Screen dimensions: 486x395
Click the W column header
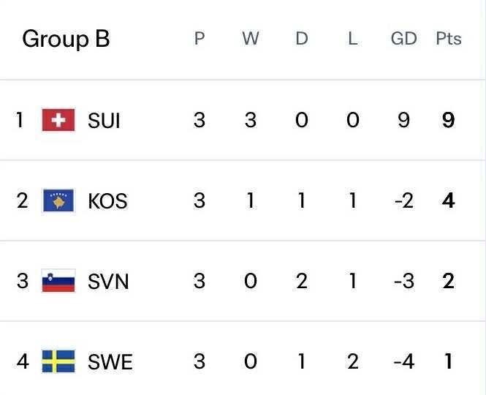tap(251, 39)
